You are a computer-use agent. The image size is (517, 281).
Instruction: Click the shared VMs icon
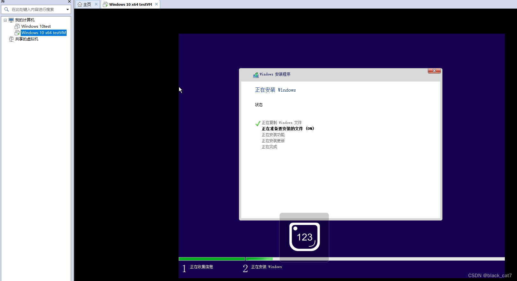[x=11, y=39]
